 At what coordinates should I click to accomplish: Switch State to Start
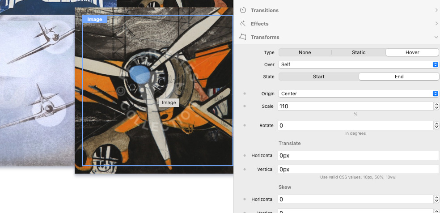(318, 77)
